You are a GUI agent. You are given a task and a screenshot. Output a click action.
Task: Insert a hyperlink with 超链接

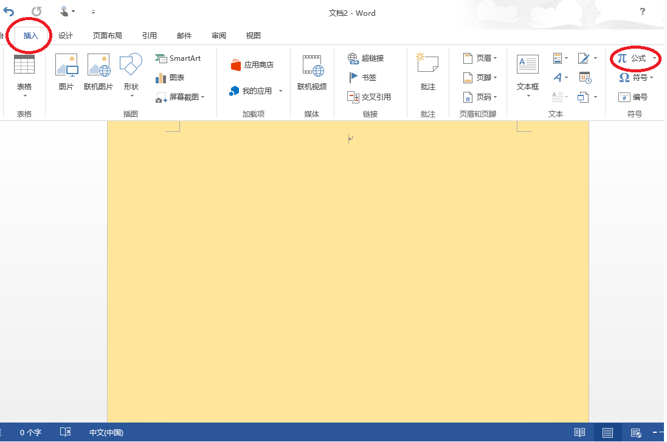click(x=364, y=58)
